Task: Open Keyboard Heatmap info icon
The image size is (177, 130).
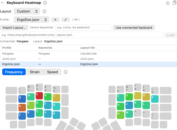Action: point(45,3)
